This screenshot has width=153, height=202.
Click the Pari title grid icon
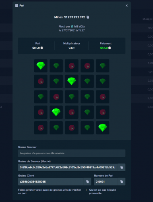17,6
